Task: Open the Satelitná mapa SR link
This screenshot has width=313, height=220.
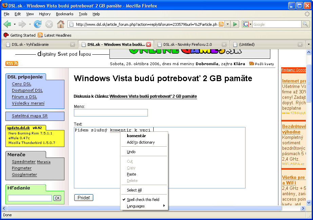Action: pyautogui.click(x=30, y=116)
